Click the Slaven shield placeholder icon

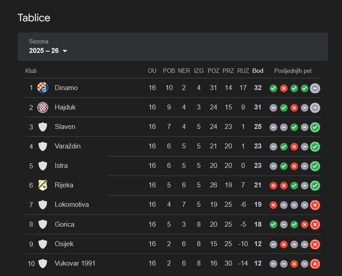pos(43,127)
